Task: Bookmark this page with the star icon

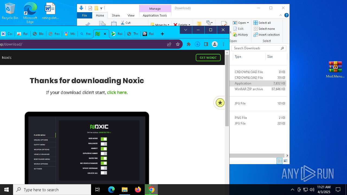Action: (x=178, y=44)
